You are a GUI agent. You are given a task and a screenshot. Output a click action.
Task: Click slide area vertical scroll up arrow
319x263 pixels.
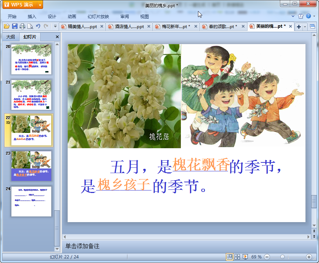[314, 35]
